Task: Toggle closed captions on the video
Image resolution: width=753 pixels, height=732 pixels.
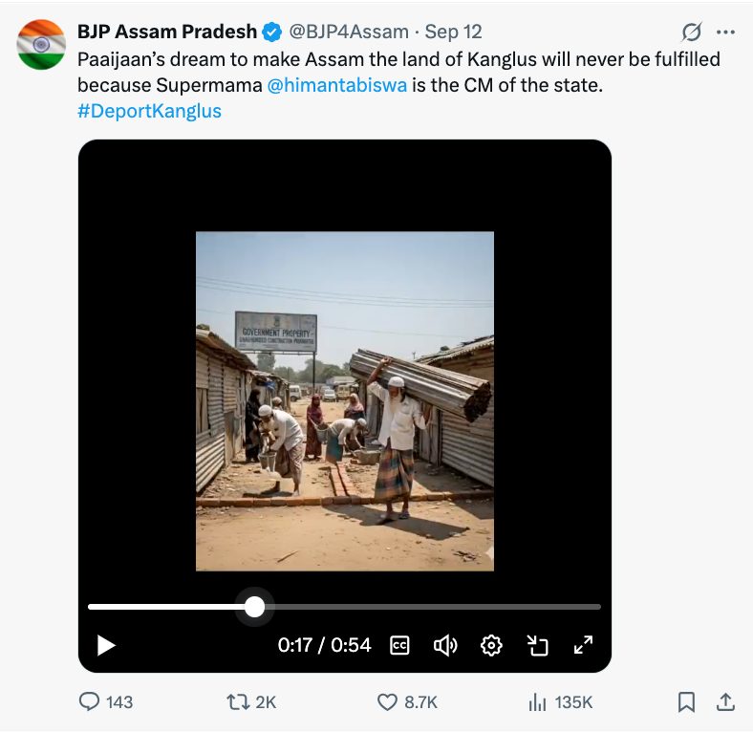Action: click(x=400, y=645)
